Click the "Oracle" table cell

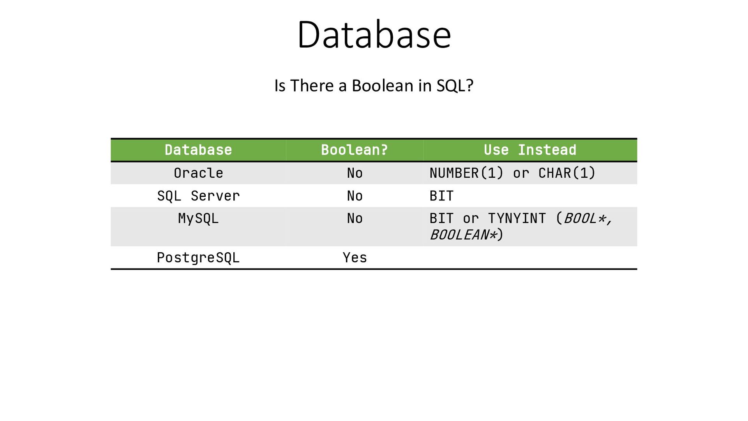click(198, 173)
